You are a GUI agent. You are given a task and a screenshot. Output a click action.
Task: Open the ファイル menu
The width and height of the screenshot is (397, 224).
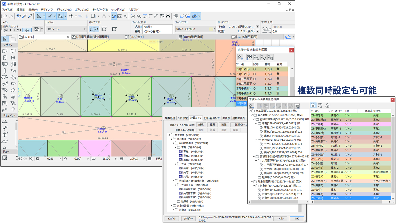8,10
